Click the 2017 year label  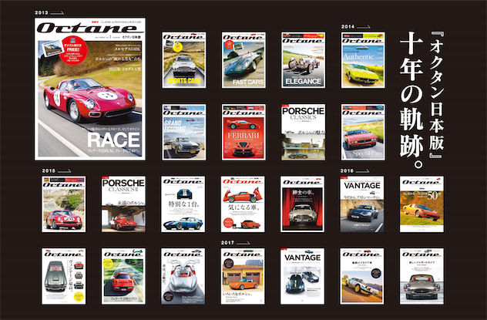pyautogui.click(x=227, y=243)
